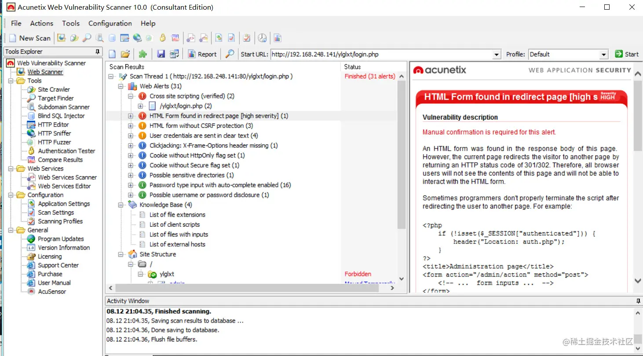The width and height of the screenshot is (643, 356).
Task: Open Web Services Editor in Tools Explorer
Action: 64,186
